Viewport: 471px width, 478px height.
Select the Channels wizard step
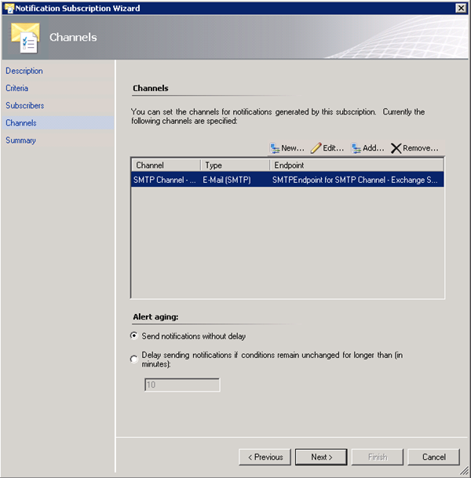point(58,123)
